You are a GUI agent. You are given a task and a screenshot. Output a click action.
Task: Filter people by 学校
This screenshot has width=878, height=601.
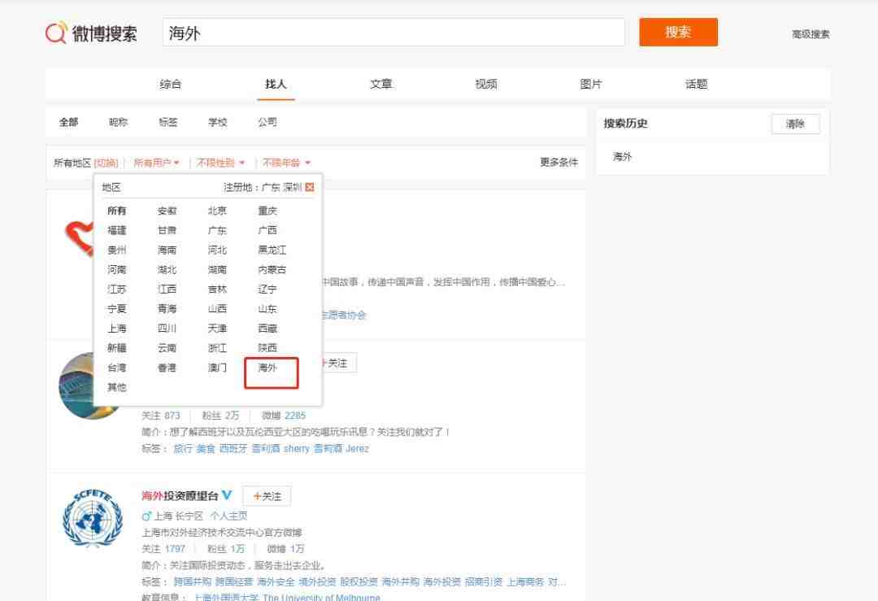point(218,122)
